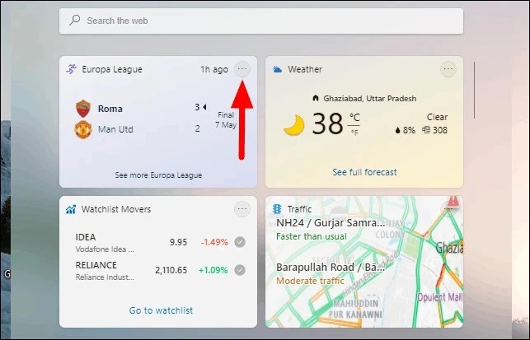Click the Watchlist Movers chart icon
Viewport: 530px width, 340px height.
point(71,209)
